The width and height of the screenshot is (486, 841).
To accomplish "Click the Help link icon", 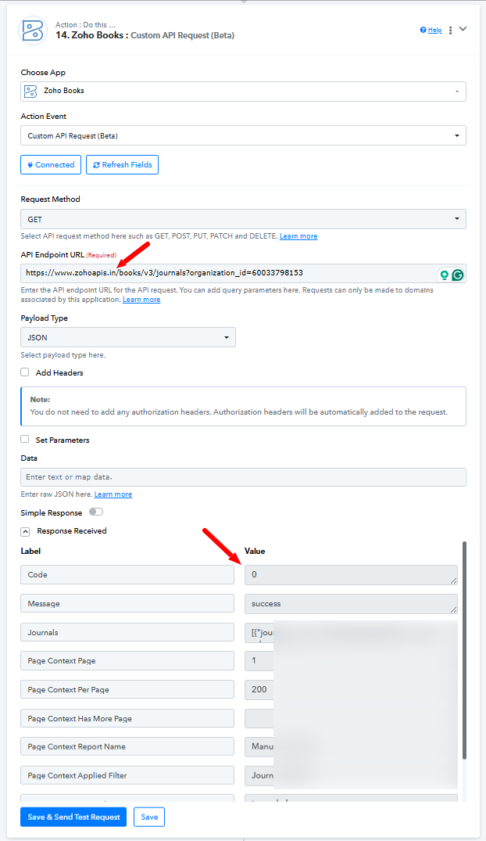I will [x=423, y=30].
